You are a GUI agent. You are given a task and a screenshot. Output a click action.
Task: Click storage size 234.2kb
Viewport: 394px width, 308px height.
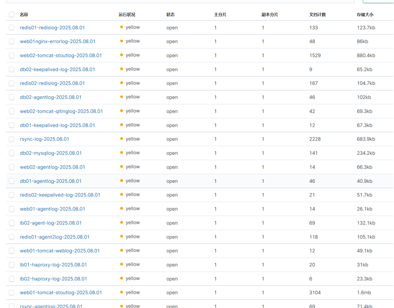(x=366, y=153)
